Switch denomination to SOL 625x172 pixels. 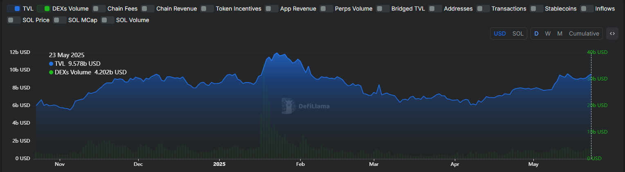click(x=518, y=34)
